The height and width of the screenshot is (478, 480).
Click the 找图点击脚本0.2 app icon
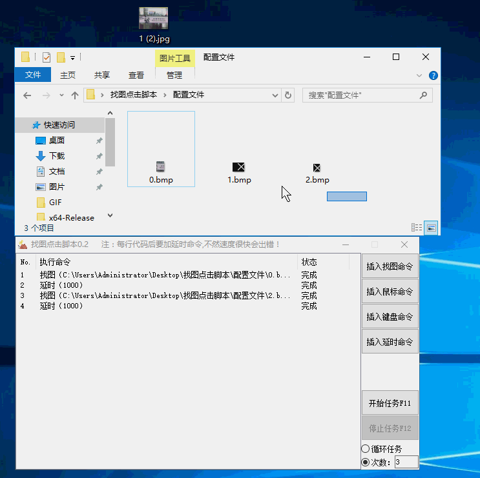coord(23,244)
